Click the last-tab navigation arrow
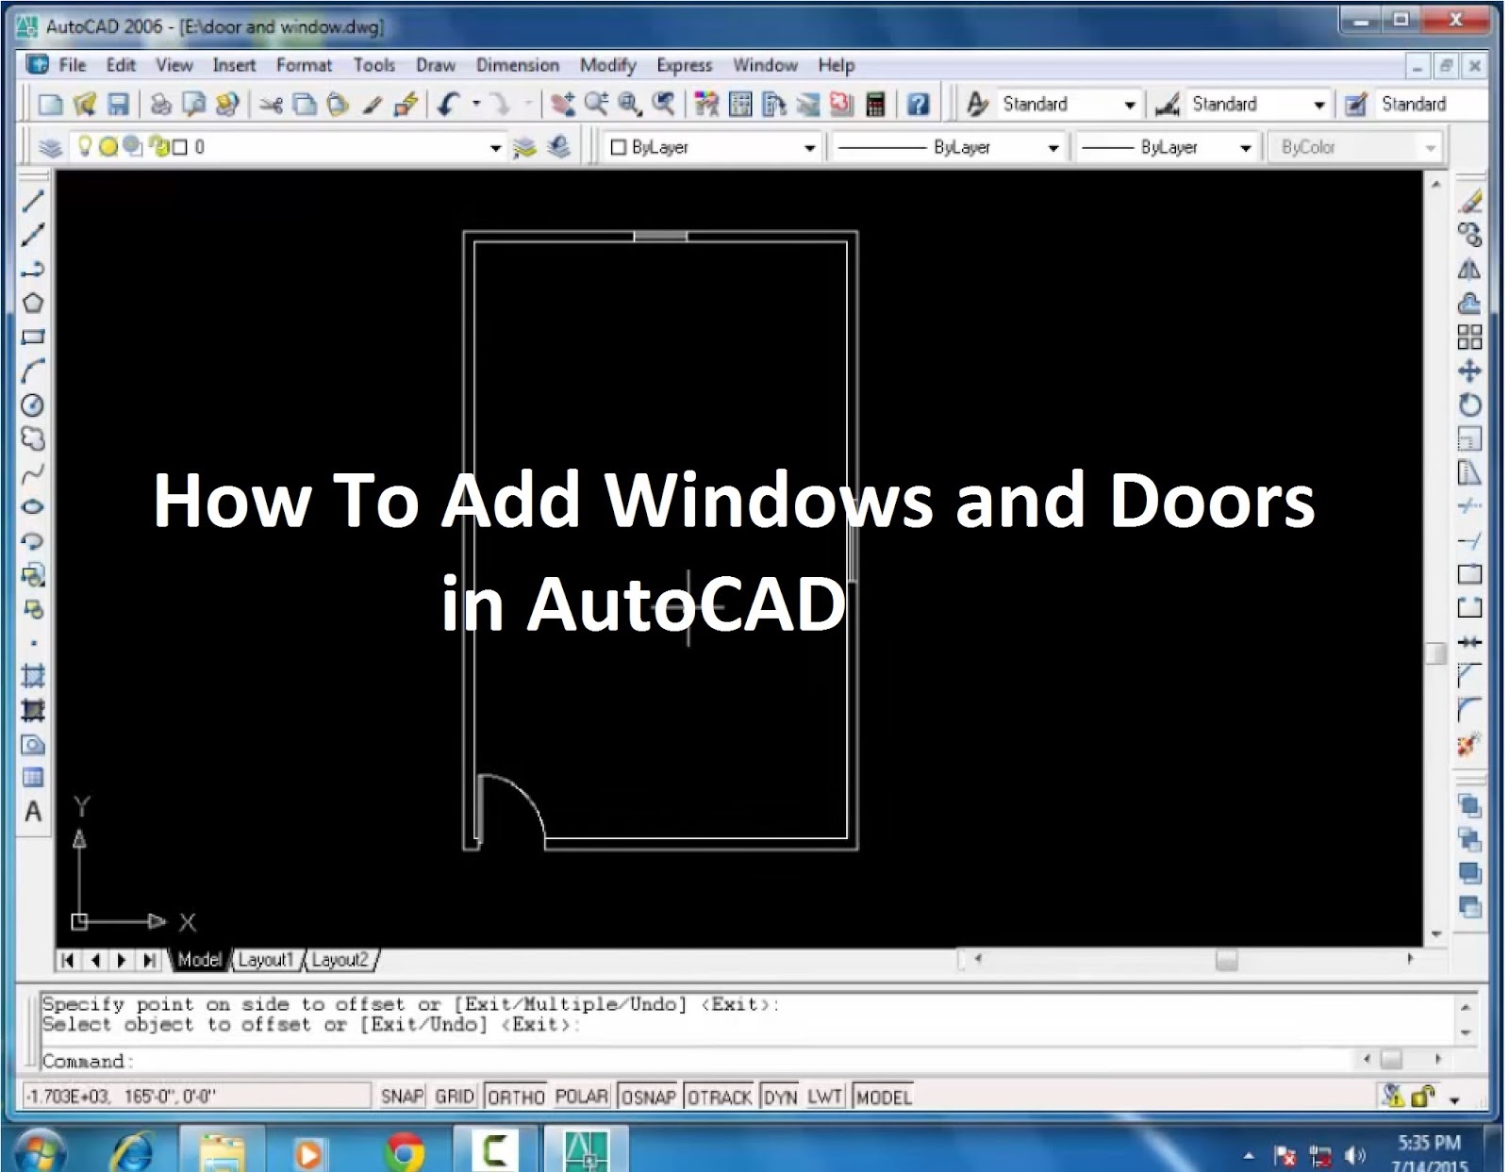This screenshot has height=1172, width=1509. click(x=149, y=960)
